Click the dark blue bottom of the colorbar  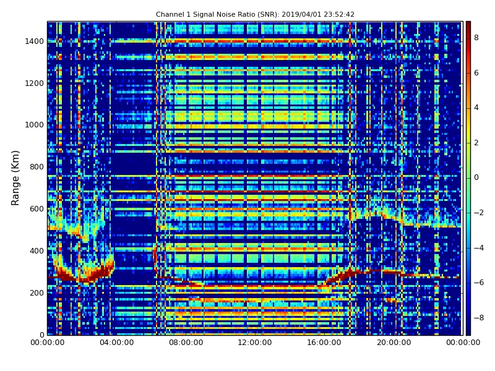[468, 328]
